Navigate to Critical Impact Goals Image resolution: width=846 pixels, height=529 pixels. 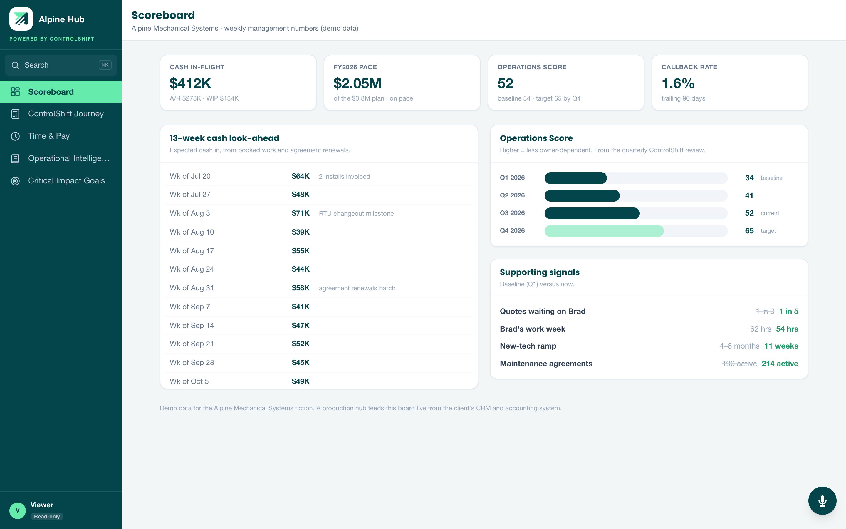point(61,181)
